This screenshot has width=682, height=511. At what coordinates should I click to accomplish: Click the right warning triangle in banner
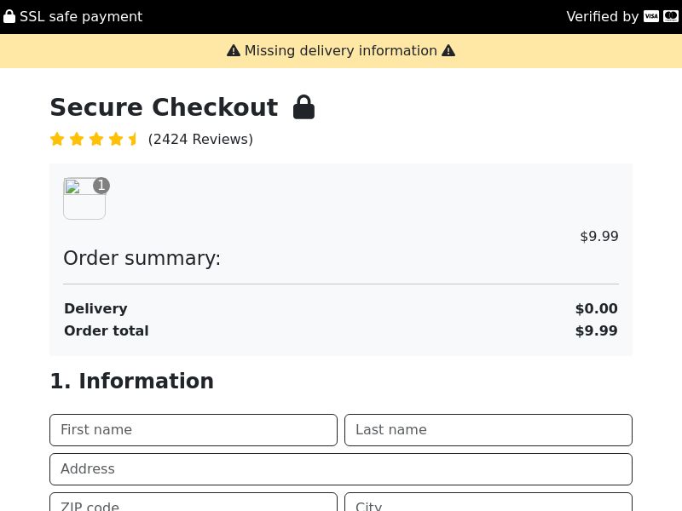448,51
